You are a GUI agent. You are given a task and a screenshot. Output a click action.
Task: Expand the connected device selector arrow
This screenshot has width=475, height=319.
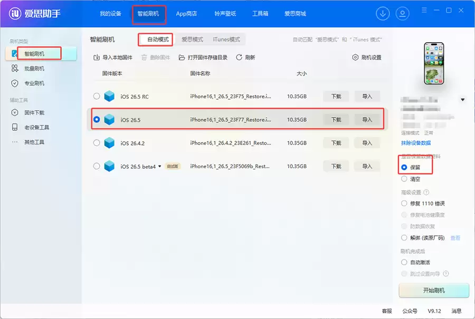pos(462,100)
